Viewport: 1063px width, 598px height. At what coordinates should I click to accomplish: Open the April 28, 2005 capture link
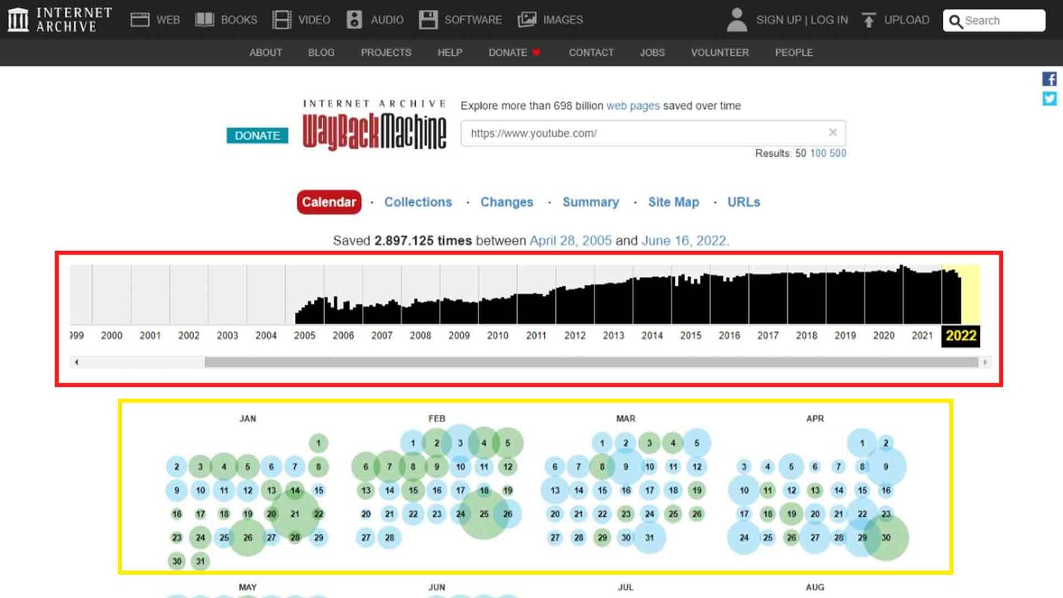(x=571, y=241)
